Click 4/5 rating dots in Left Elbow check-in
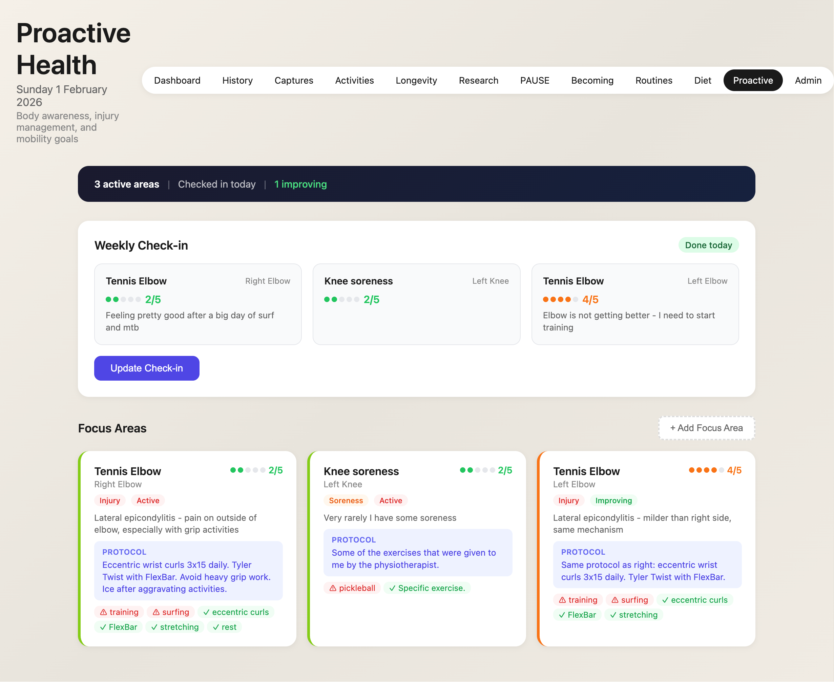Screen dimensions: 834x682 point(560,299)
